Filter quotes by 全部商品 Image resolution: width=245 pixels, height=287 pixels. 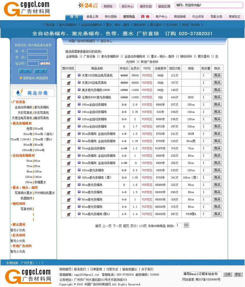click(72, 57)
